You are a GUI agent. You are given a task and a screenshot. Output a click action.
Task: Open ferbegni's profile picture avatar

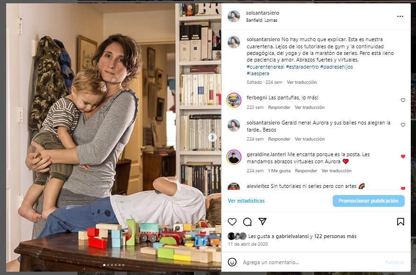234,101
